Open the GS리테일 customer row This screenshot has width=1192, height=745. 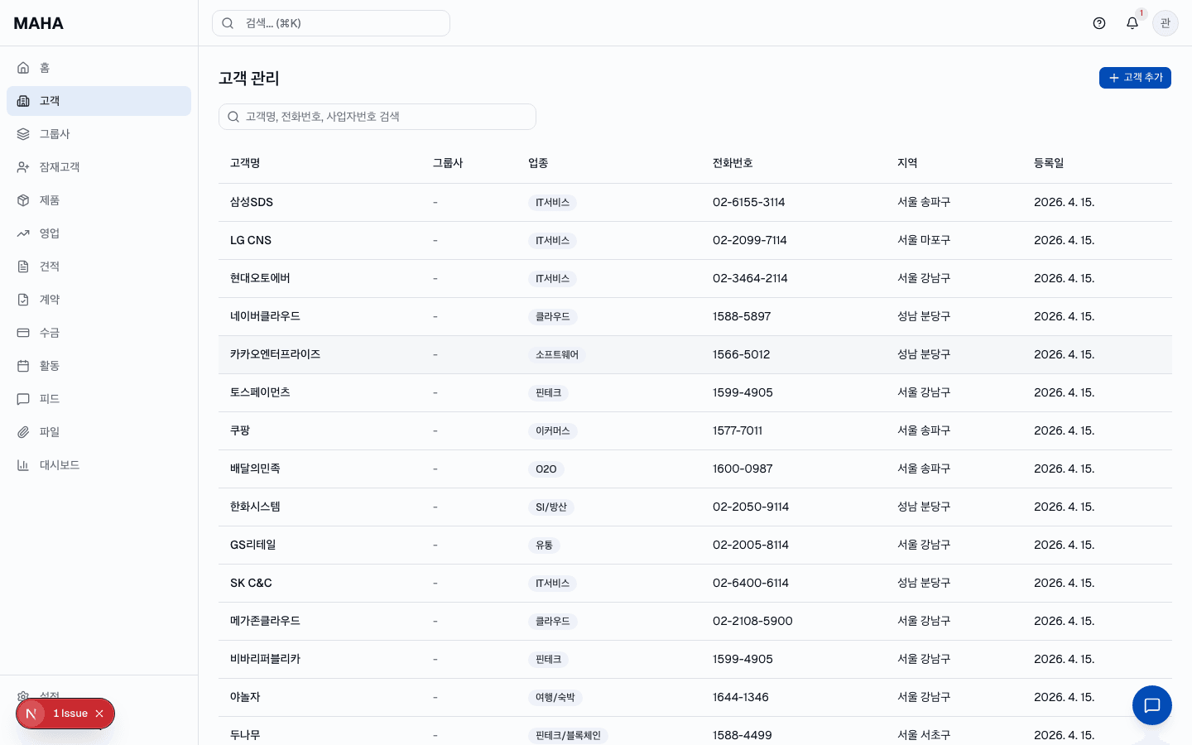[x=695, y=545]
